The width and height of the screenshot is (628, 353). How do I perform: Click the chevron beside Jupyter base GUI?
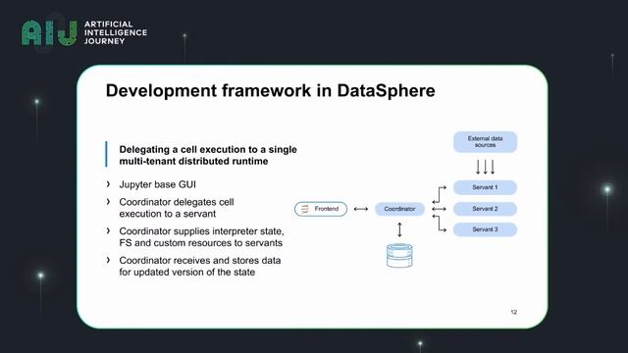pyautogui.click(x=108, y=184)
